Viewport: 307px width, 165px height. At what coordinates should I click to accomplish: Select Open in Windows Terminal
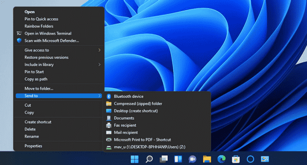tap(48, 34)
